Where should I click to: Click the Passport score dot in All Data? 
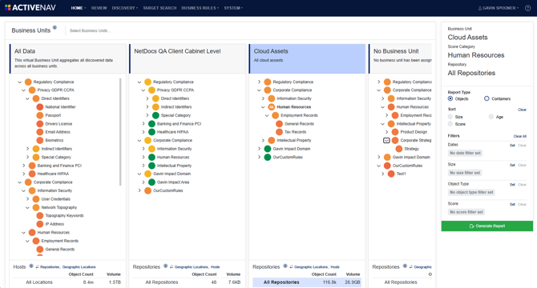[x=40, y=115]
